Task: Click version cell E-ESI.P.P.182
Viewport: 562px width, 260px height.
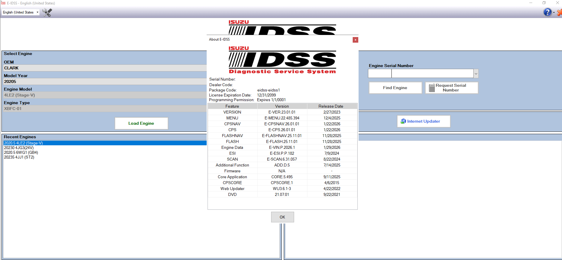Action: point(282,153)
